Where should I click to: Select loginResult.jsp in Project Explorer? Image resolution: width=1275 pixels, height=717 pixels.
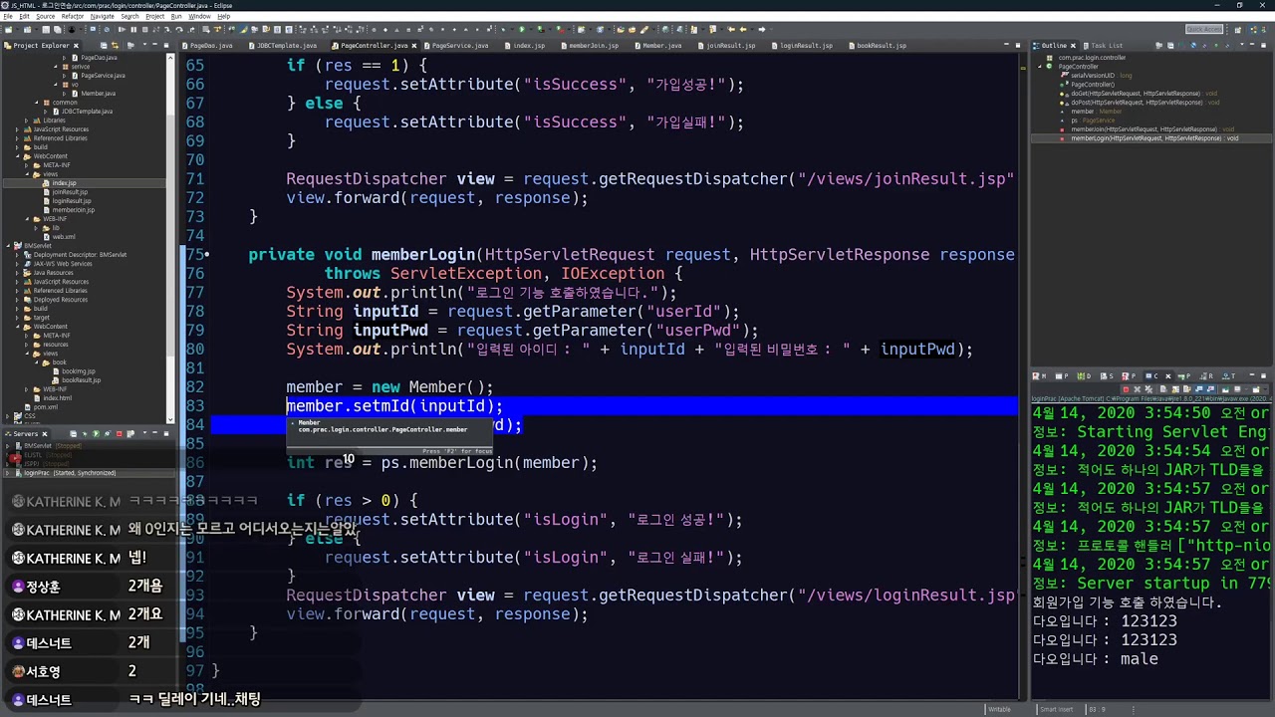pos(71,201)
